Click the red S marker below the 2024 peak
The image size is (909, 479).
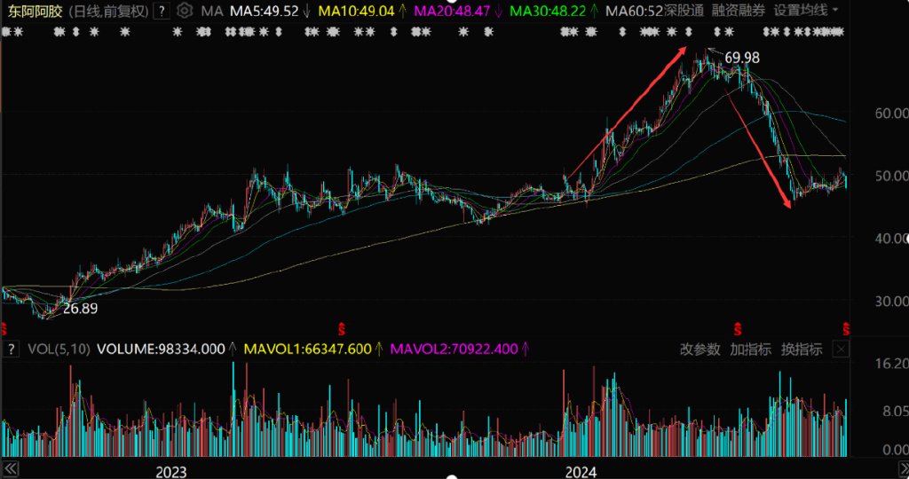[x=738, y=330]
